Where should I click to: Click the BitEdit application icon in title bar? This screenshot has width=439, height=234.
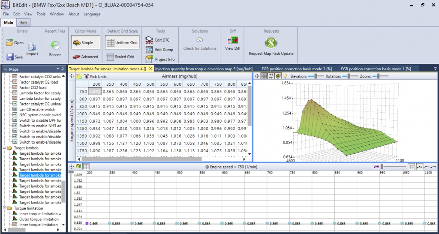[6, 5]
